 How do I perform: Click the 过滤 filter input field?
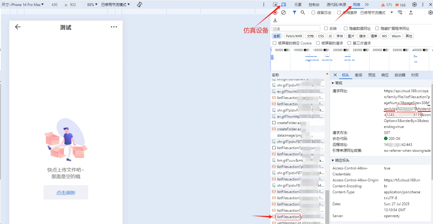point(295,29)
